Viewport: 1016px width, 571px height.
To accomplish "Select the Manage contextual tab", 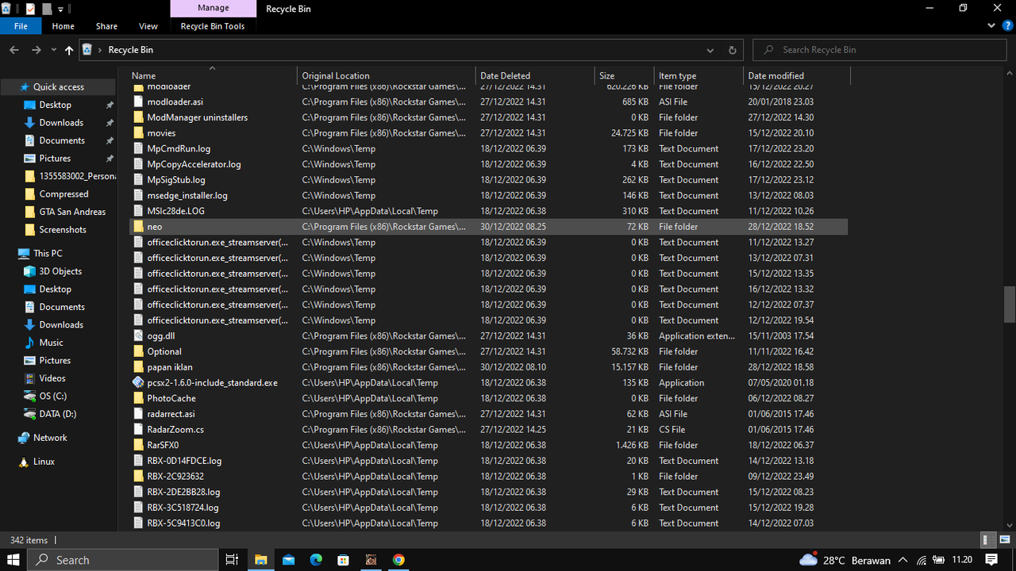I will 213,8.
